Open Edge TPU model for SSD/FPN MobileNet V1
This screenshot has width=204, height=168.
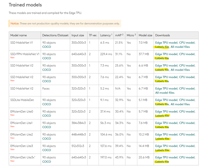[x=166, y=54]
